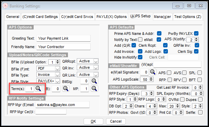Open the Mana(g)er tab
209x127 pixels.
click(x=162, y=17)
